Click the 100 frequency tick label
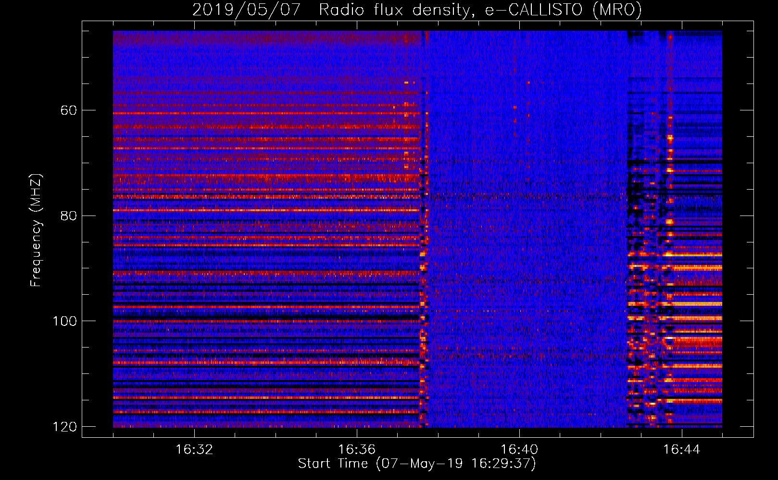The width and height of the screenshot is (778, 480). (x=65, y=321)
